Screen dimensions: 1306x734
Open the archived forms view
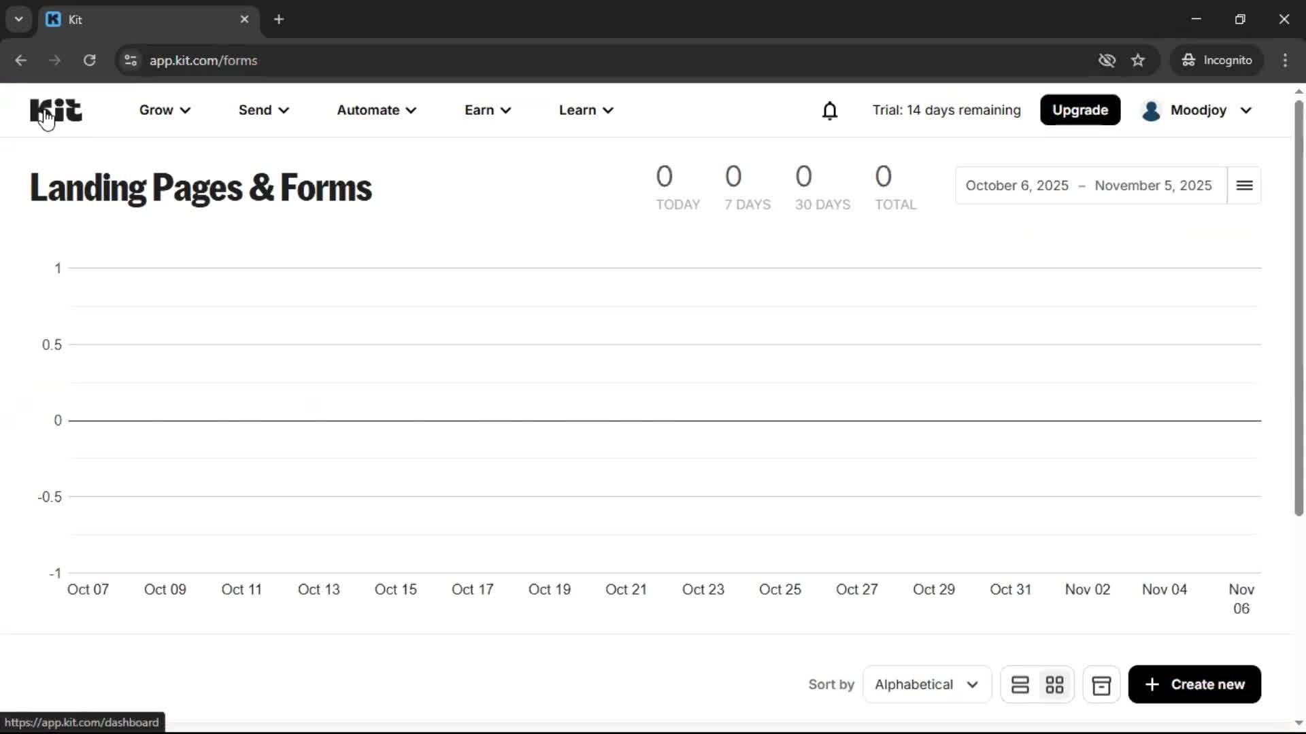1101,684
